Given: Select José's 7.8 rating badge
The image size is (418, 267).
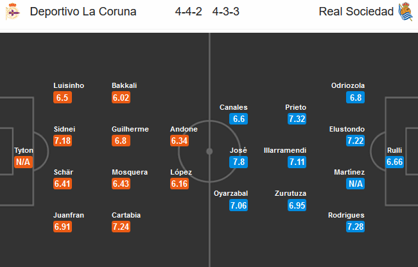Looking at the screenshot, I should coord(238,162).
